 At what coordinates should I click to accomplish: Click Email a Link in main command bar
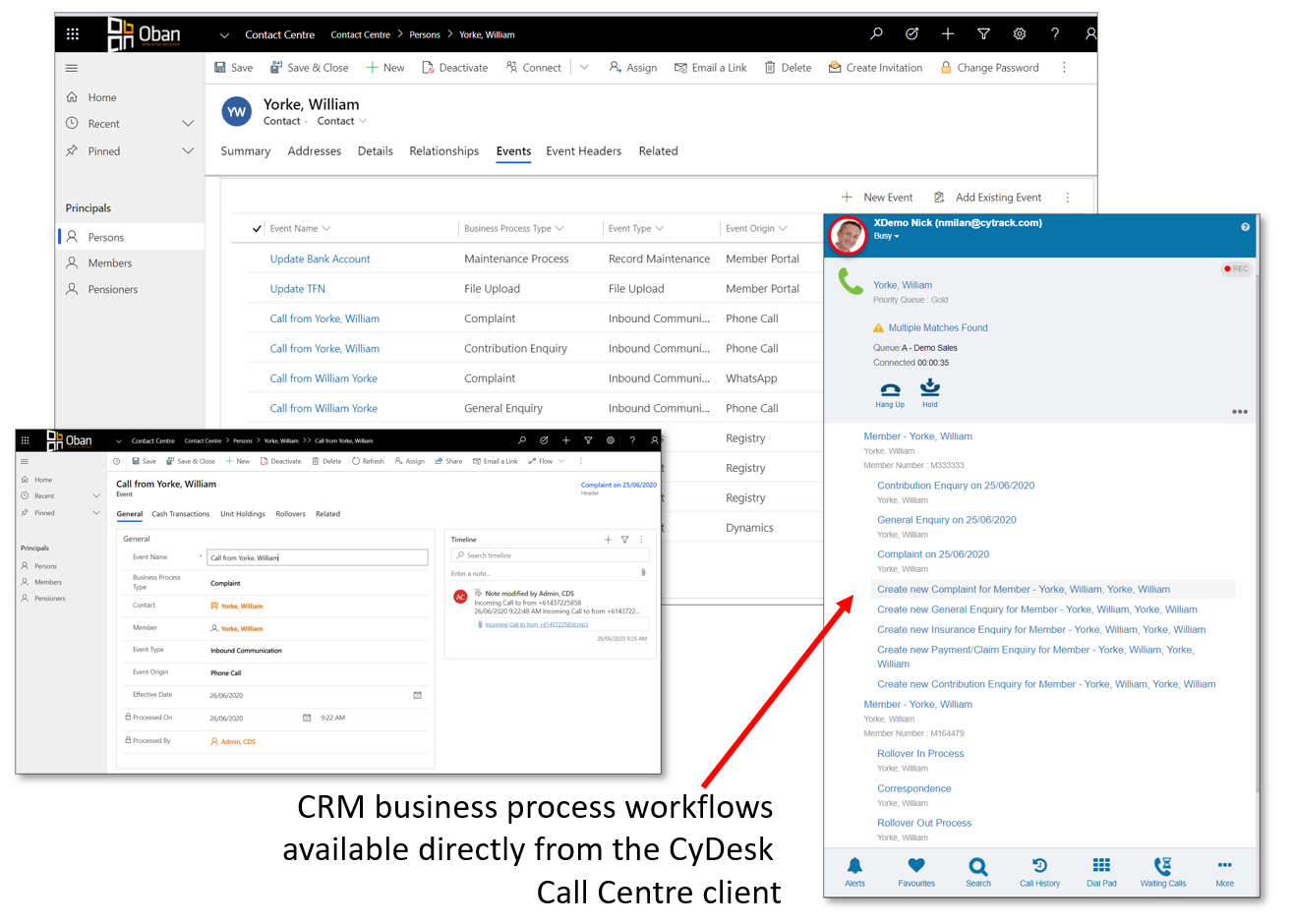[x=711, y=68]
